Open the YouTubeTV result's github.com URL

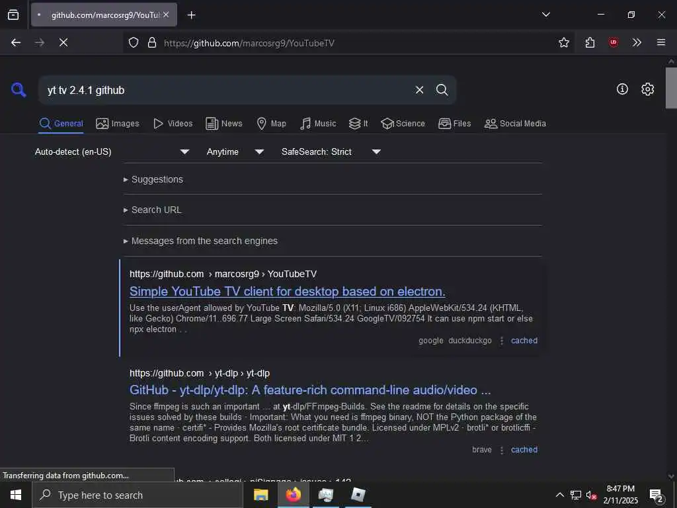tap(223, 274)
